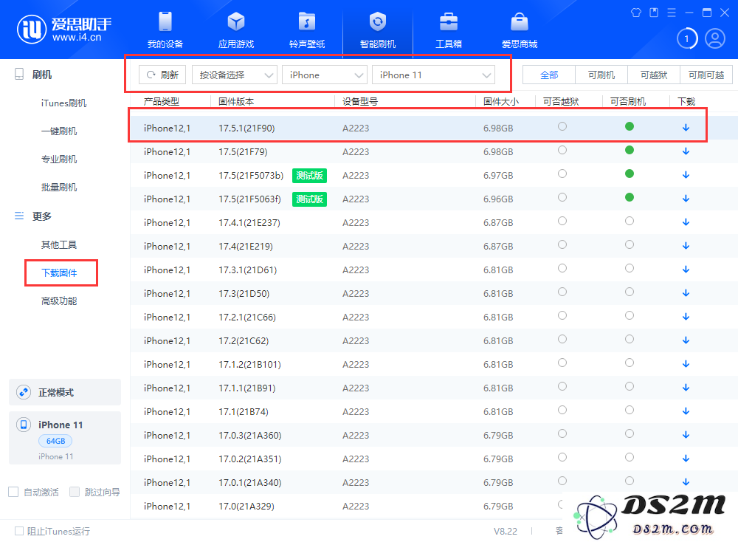
Task: Switch to the 可刷机 filter tab
Action: click(601, 75)
